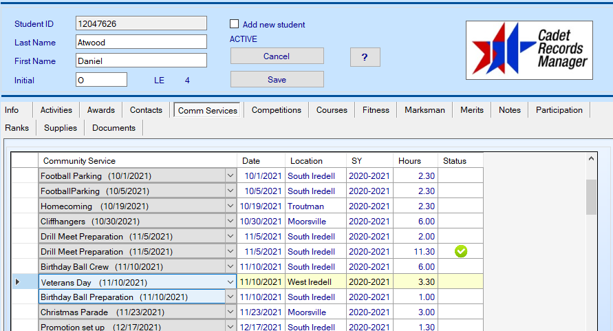Sort by the Hours column header

click(409, 161)
